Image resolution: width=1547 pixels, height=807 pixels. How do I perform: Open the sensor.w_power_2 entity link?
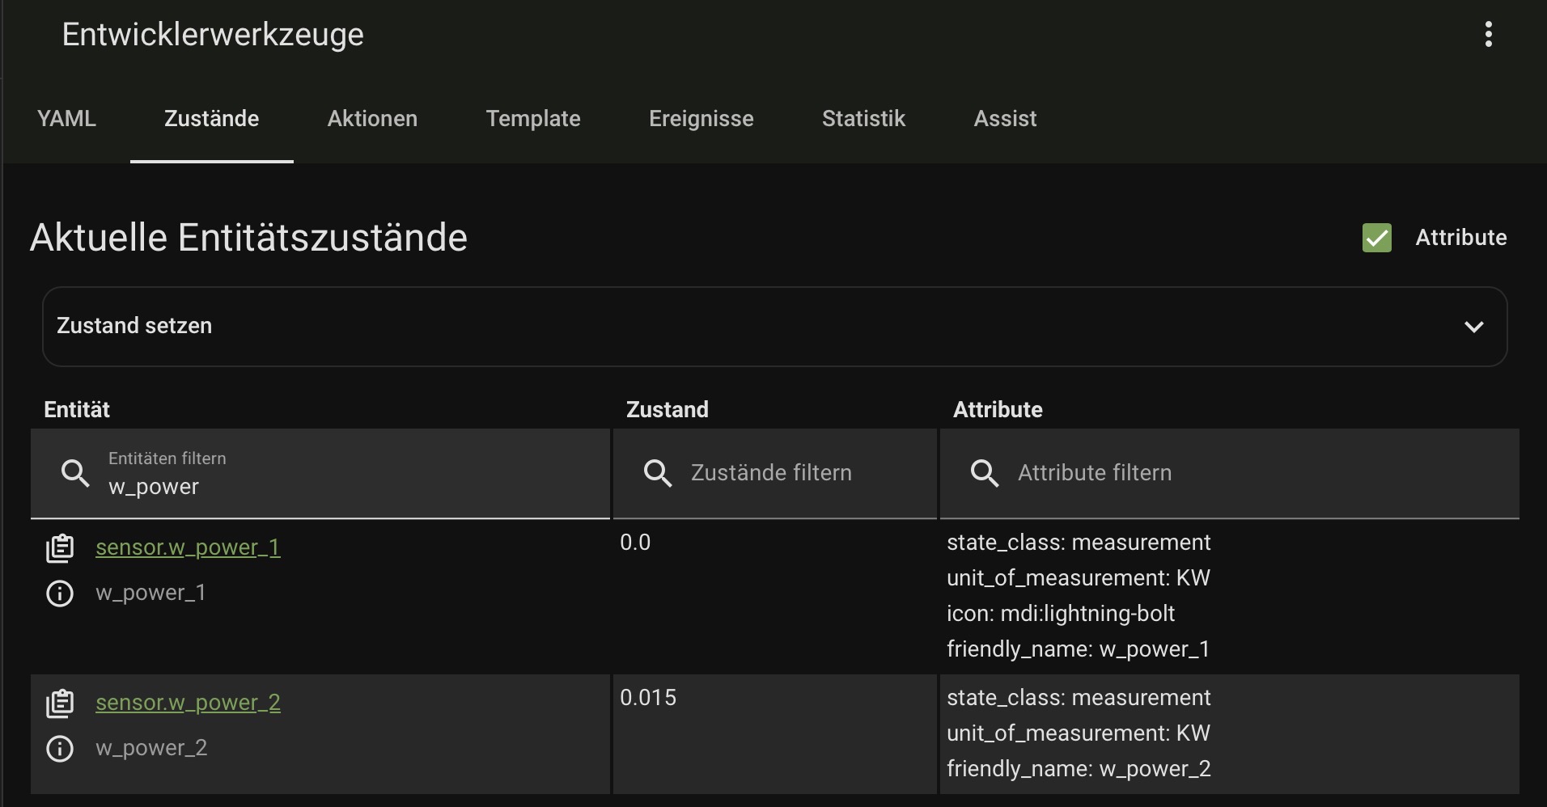coord(188,703)
